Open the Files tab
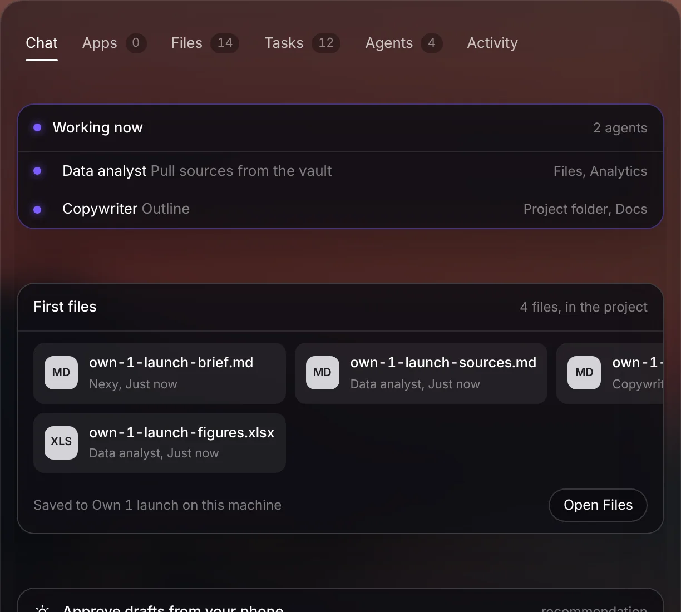The width and height of the screenshot is (681, 612). tap(205, 43)
